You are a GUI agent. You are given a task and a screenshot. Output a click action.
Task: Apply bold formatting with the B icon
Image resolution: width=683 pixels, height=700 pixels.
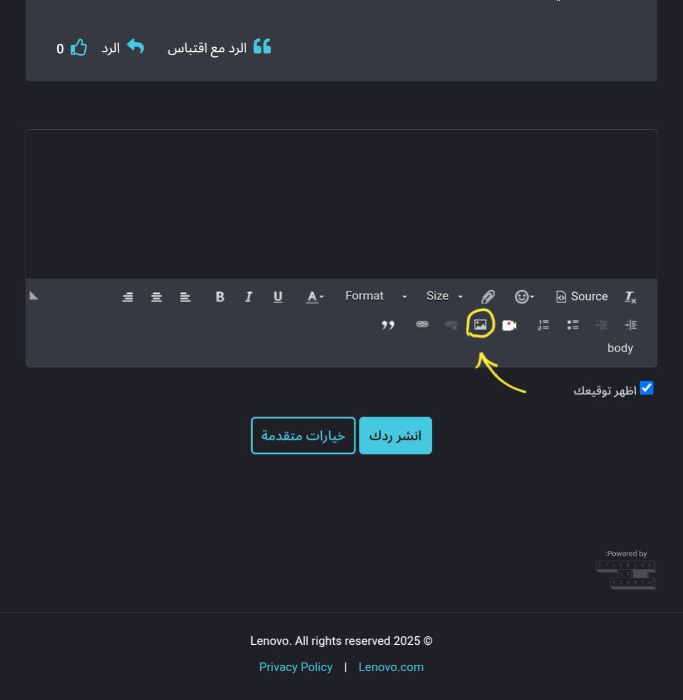(x=219, y=296)
